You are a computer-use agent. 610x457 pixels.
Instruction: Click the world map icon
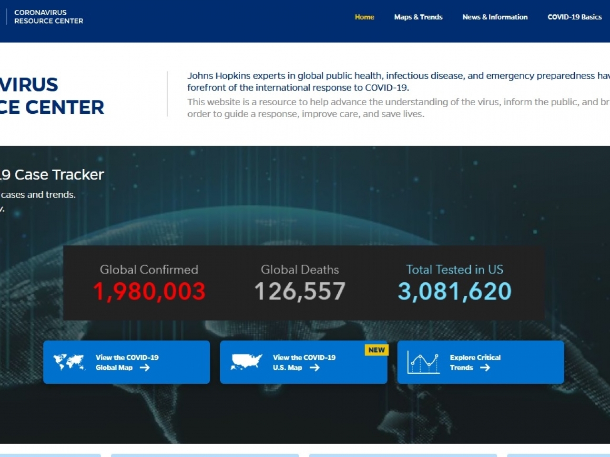[69, 362]
